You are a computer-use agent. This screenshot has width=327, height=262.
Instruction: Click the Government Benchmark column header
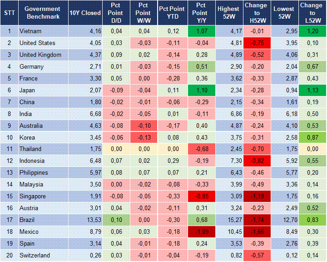42,13
